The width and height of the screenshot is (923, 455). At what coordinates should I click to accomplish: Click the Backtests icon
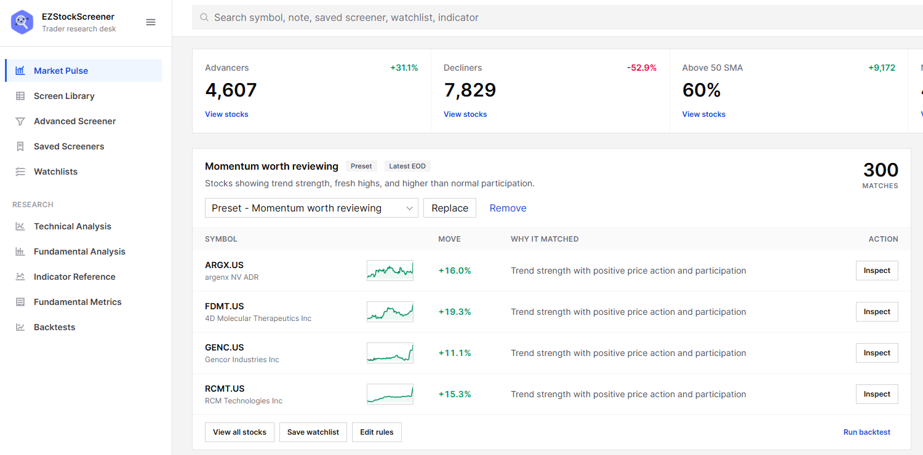pos(20,327)
